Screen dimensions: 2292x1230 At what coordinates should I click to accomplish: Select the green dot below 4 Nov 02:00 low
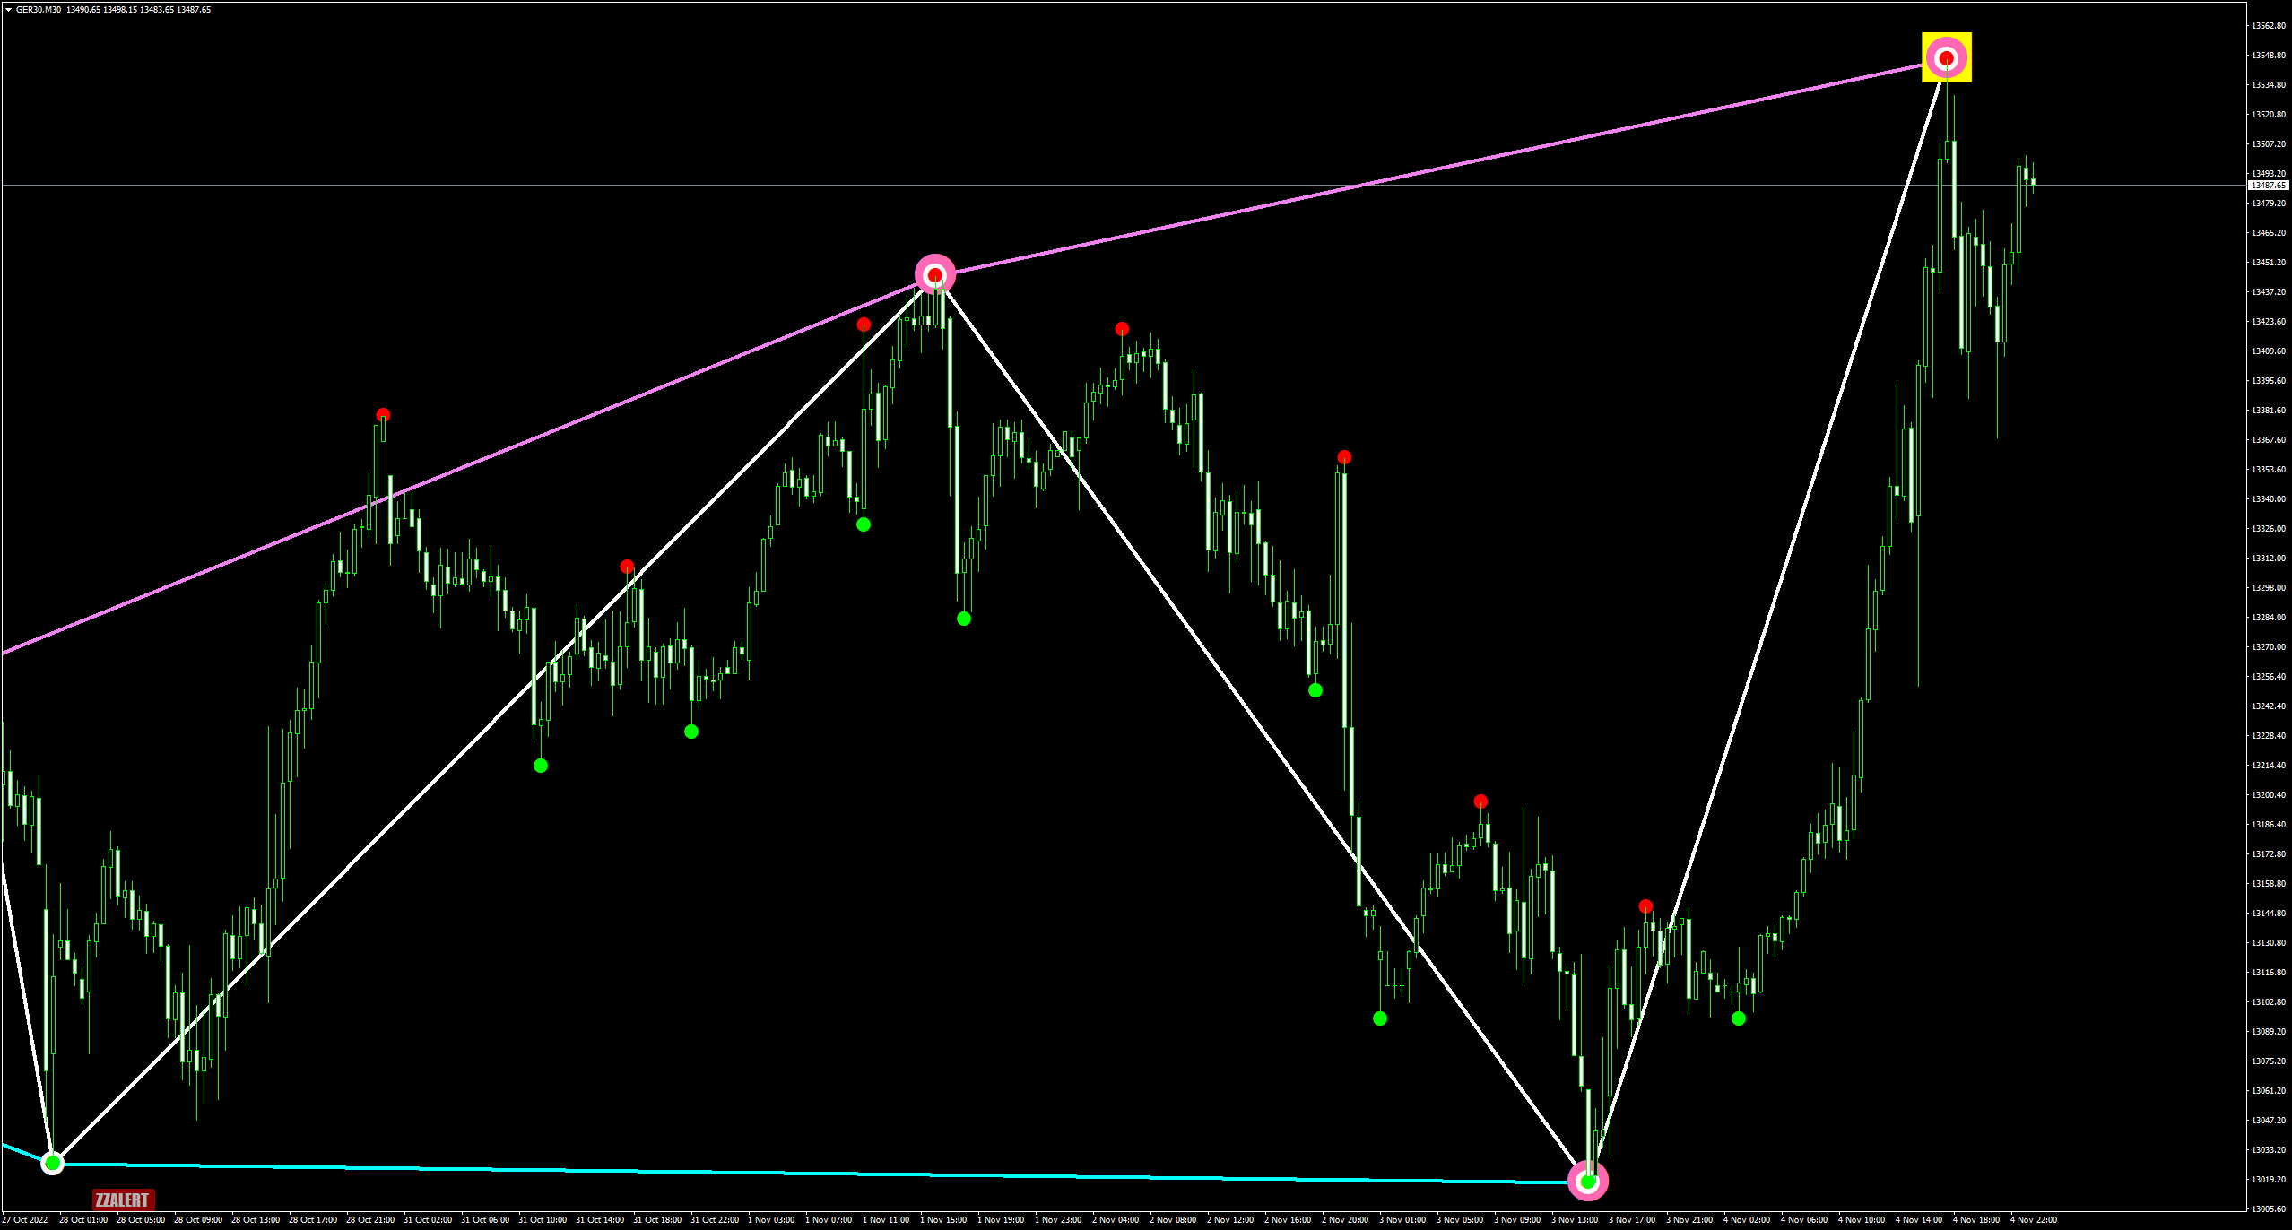tap(1738, 1018)
